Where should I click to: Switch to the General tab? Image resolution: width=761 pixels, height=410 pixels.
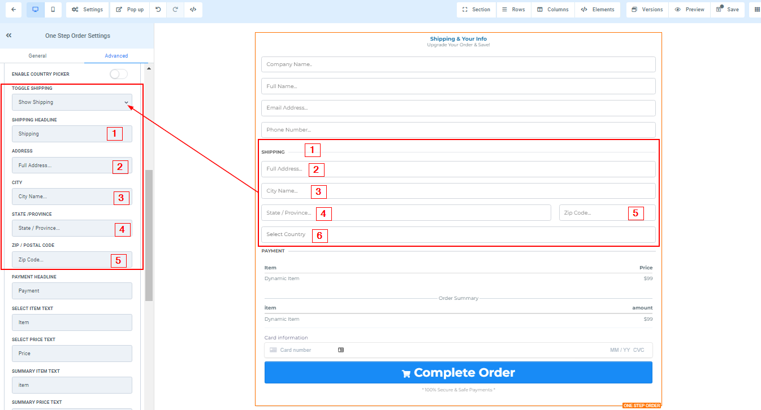click(37, 56)
